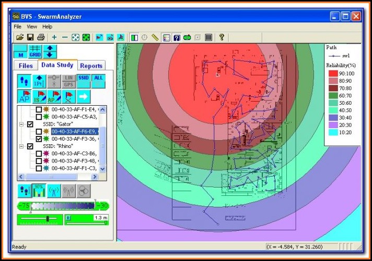This screenshot has height=261, width=372.
Task: Click the Open file folder icon
Action: click(20, 38)
